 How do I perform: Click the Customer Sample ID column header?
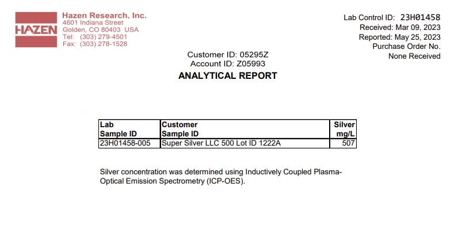245,129
